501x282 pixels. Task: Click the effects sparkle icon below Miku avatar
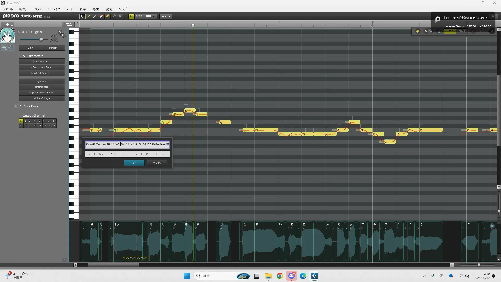click(4, 48)
